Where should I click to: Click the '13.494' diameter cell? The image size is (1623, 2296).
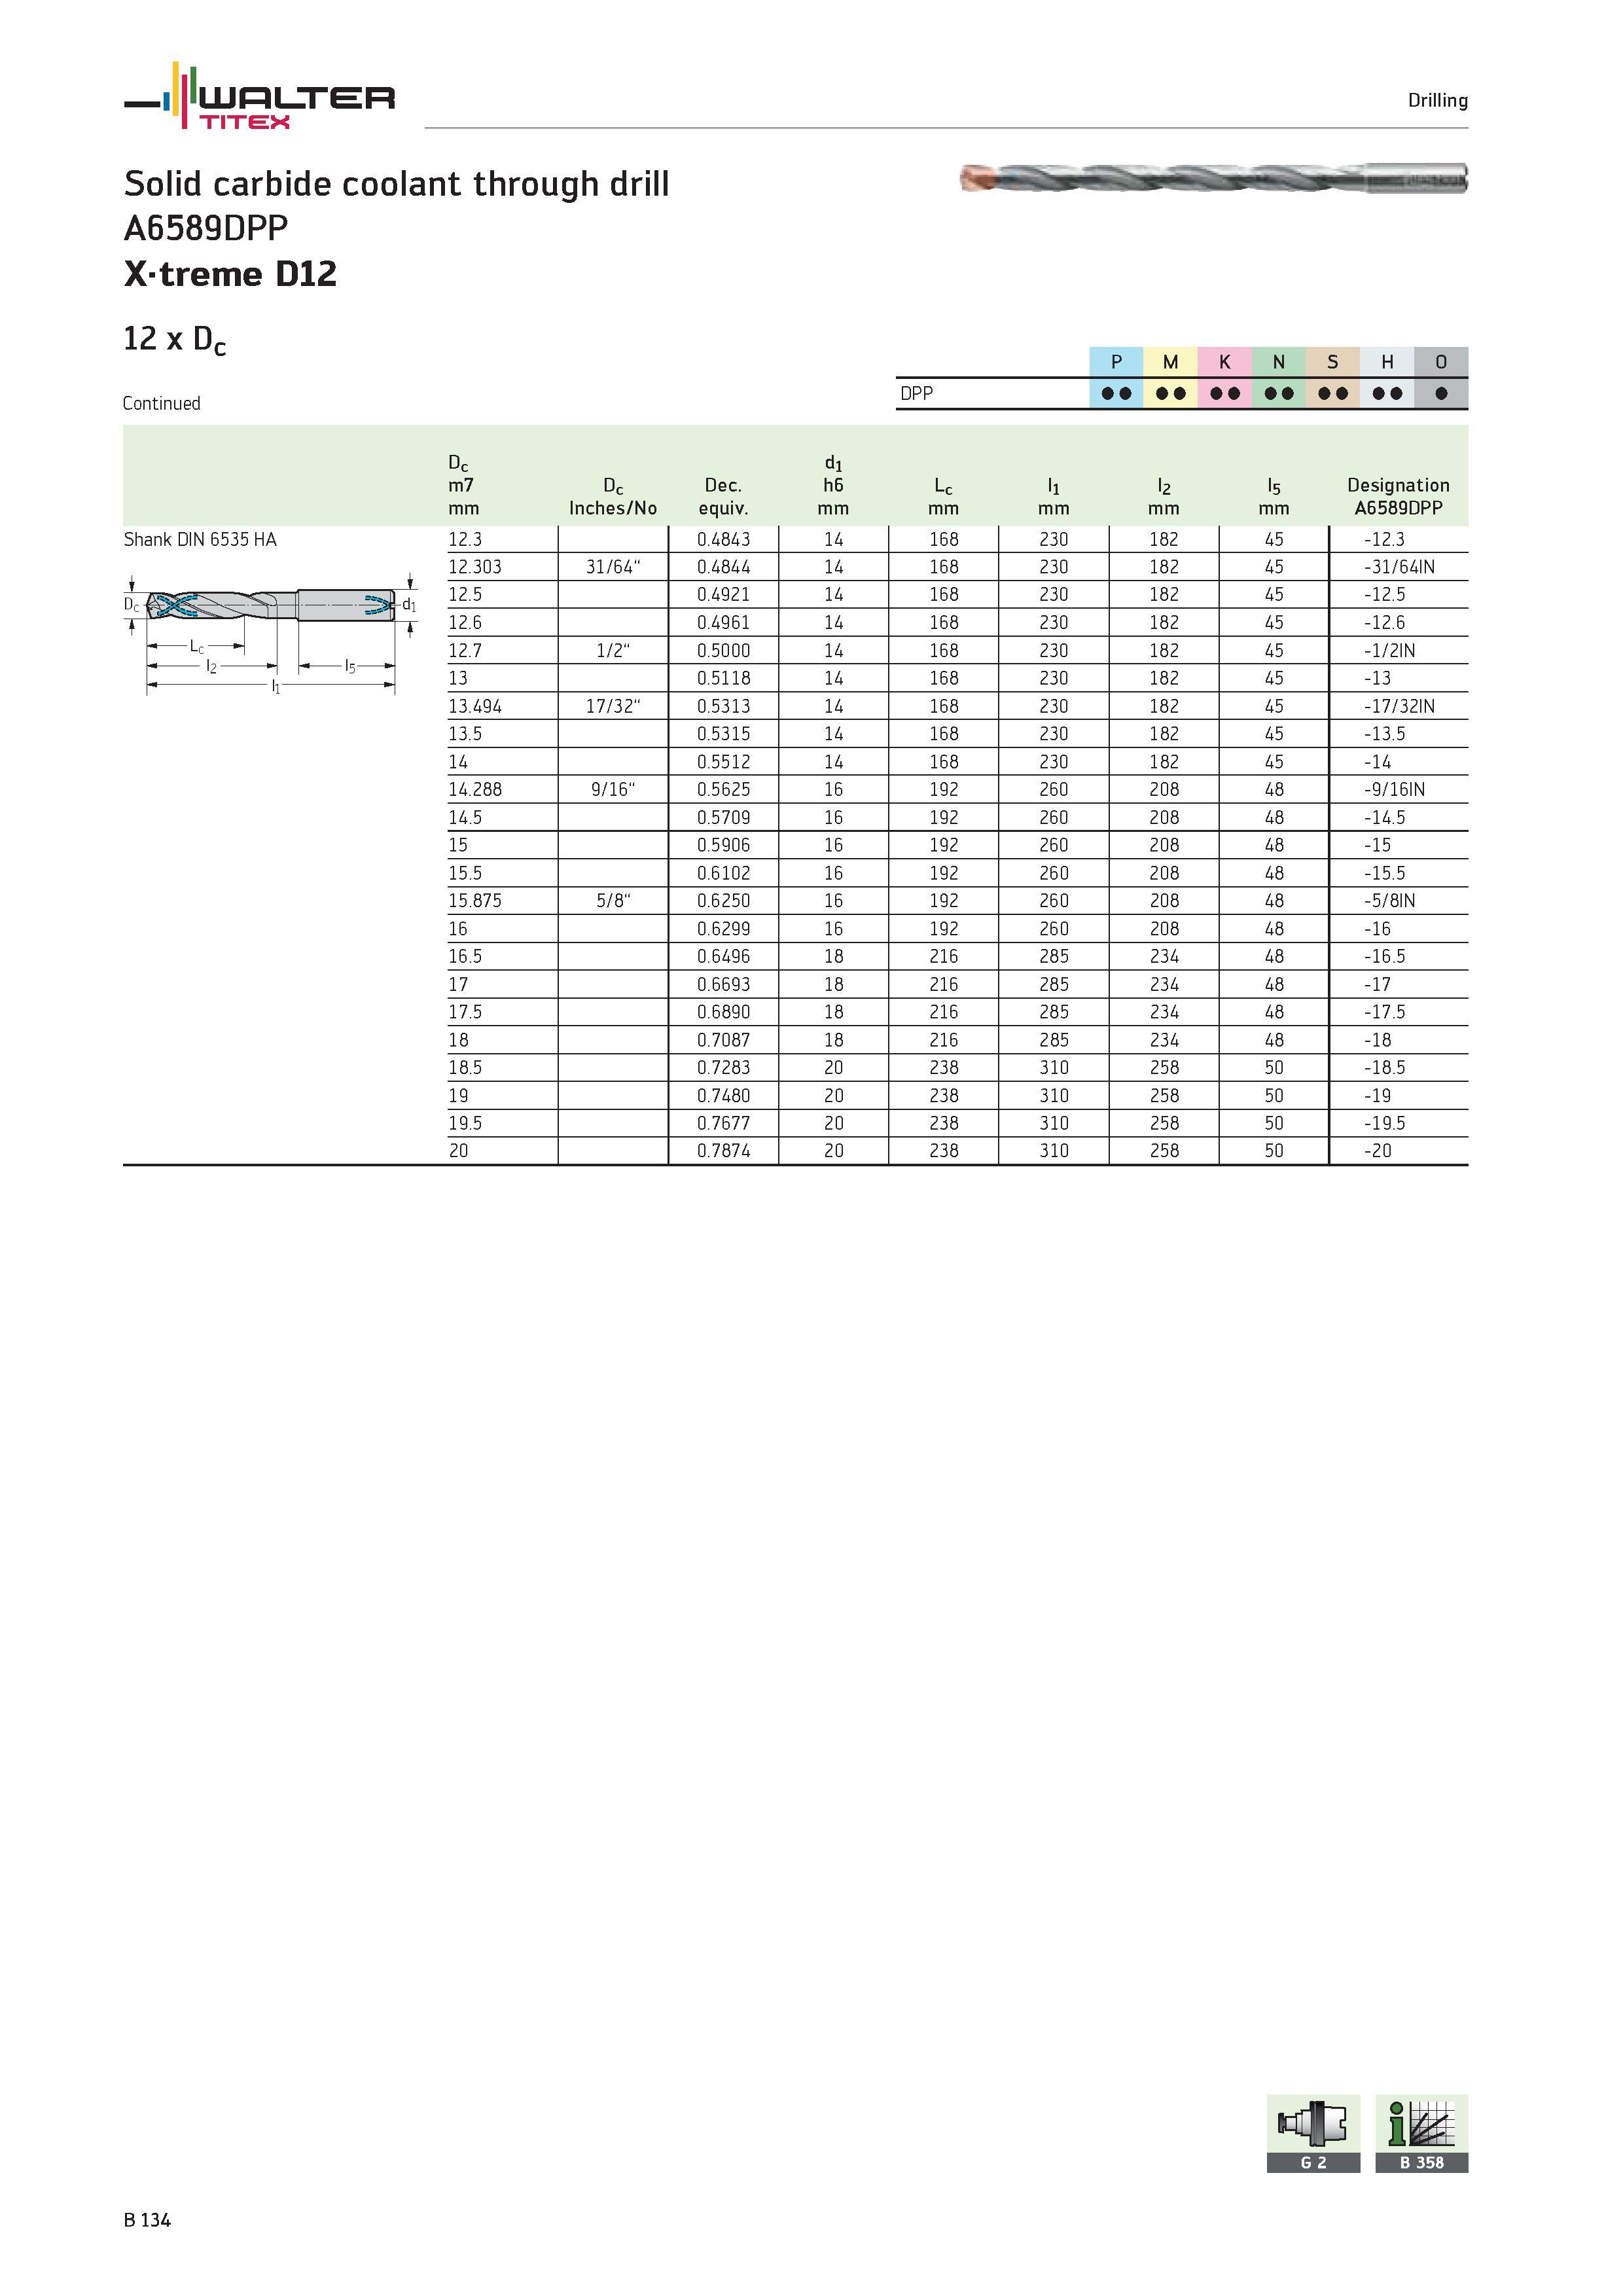tap(475, 706)
